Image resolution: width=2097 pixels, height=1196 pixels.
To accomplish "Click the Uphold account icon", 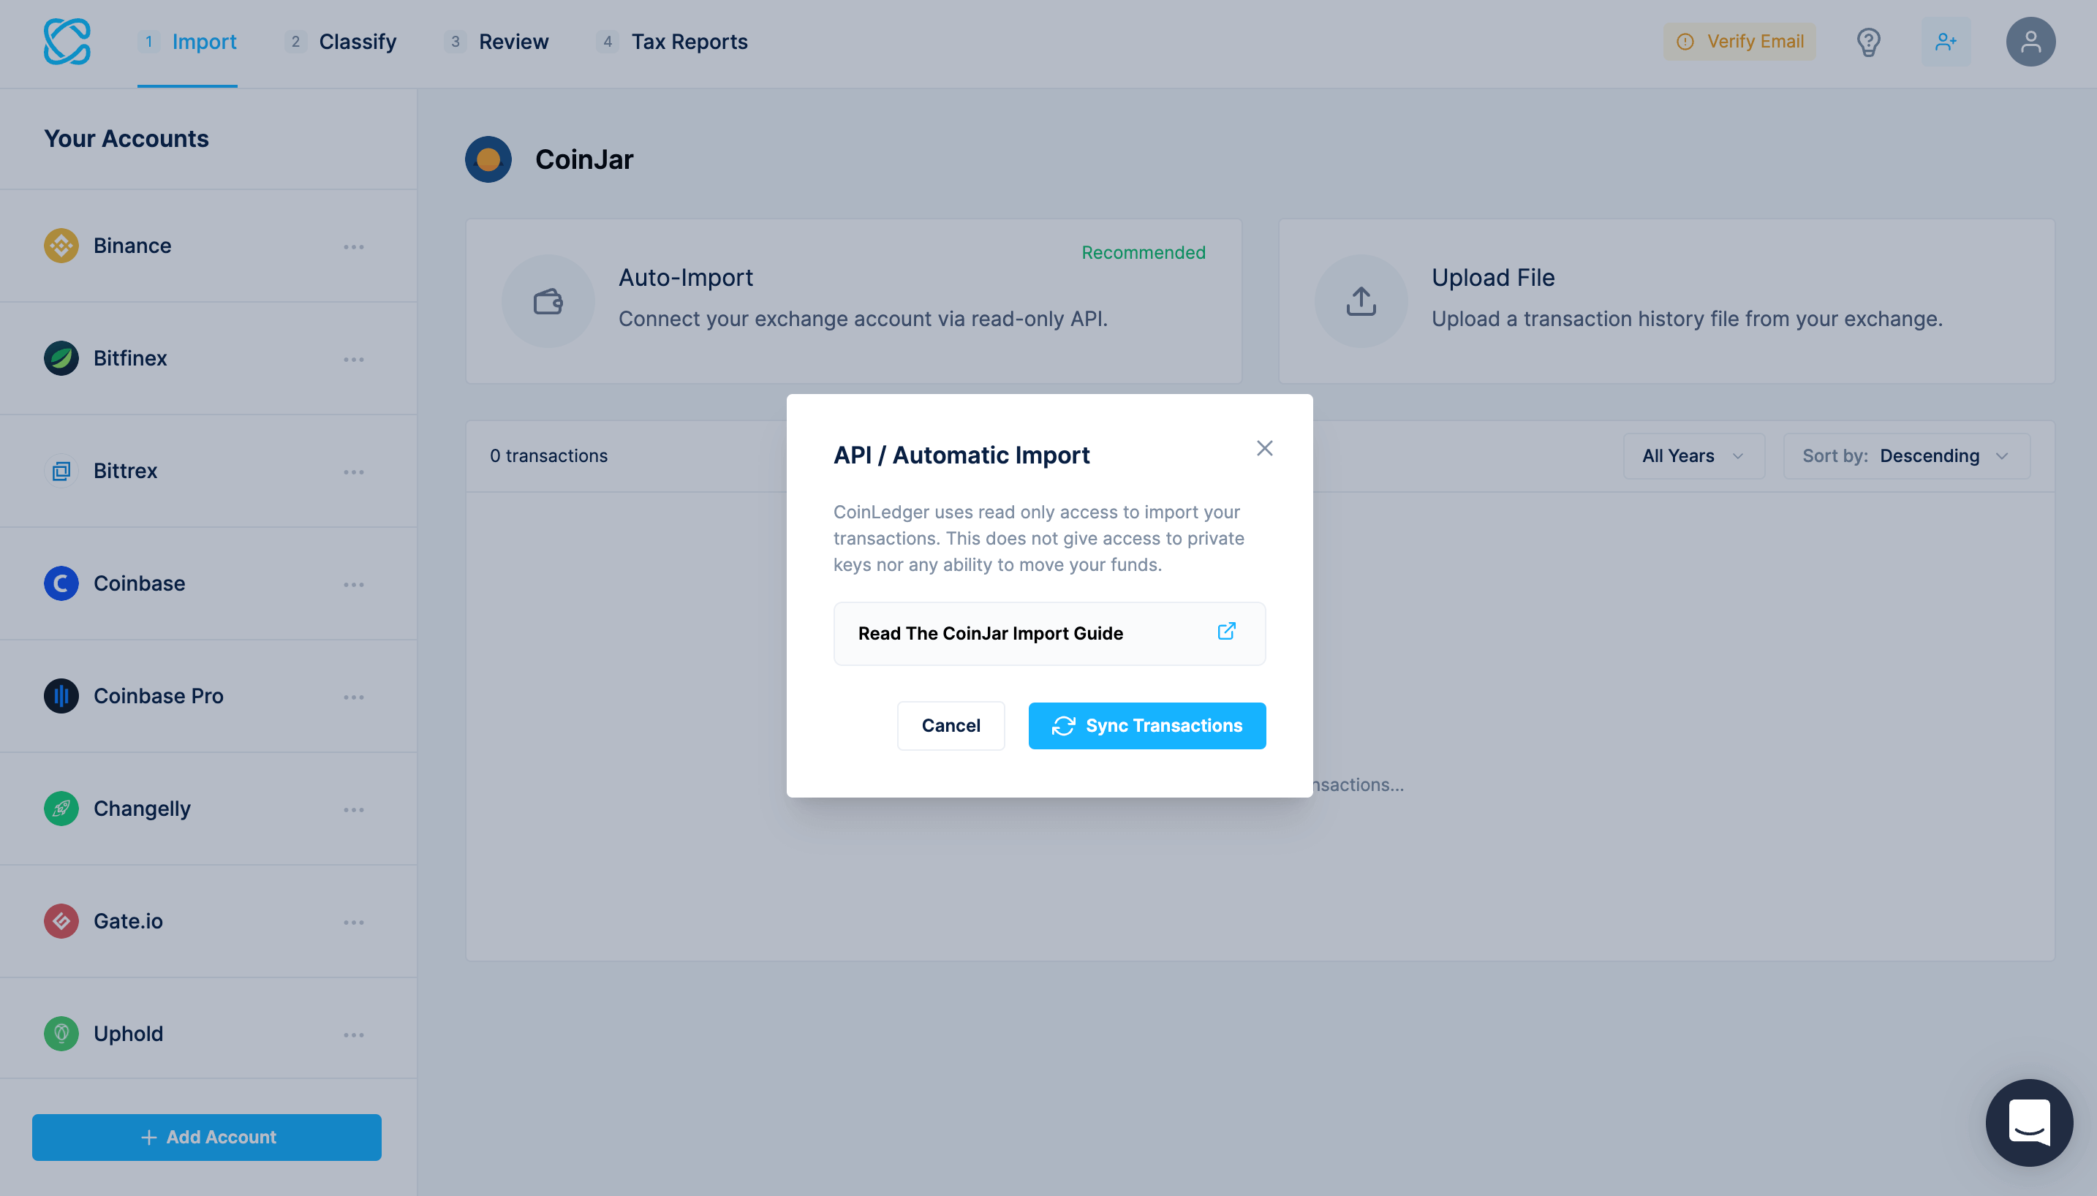I will tap(60, 1034).
